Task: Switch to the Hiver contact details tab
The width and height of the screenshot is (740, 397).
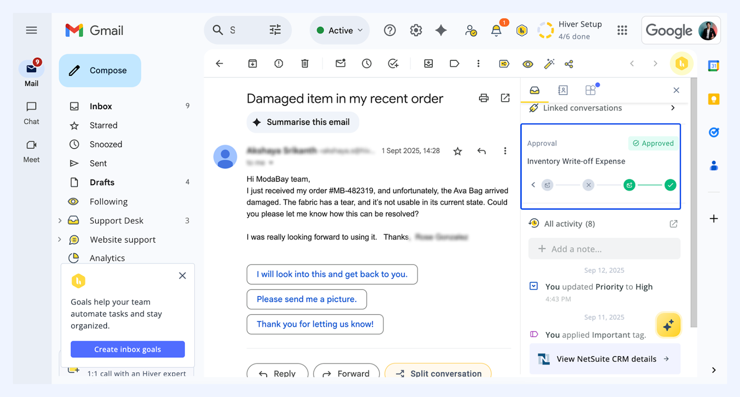Action: pos(563,90)
